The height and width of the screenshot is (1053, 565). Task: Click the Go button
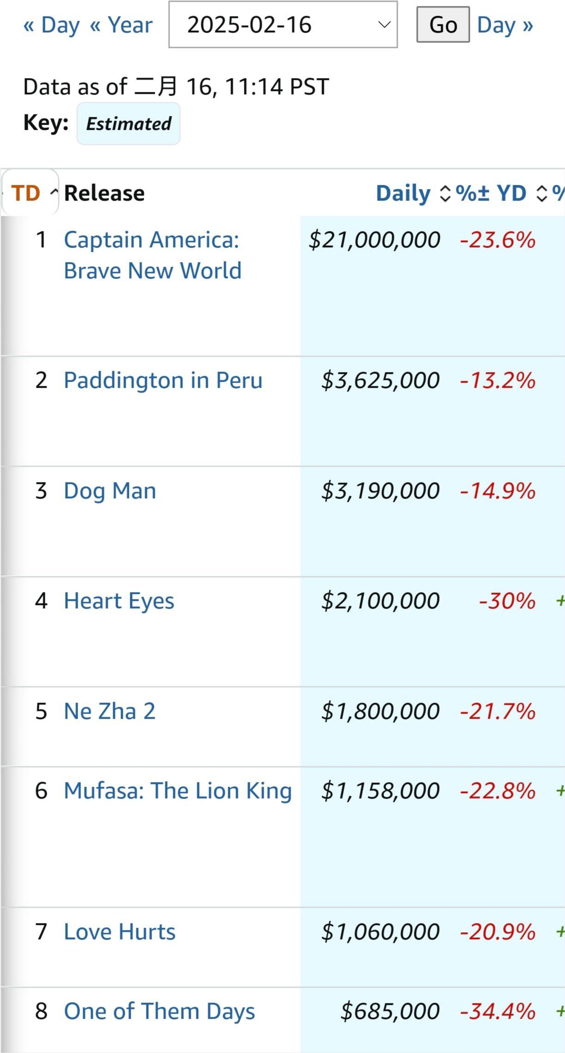pos(443,24)
